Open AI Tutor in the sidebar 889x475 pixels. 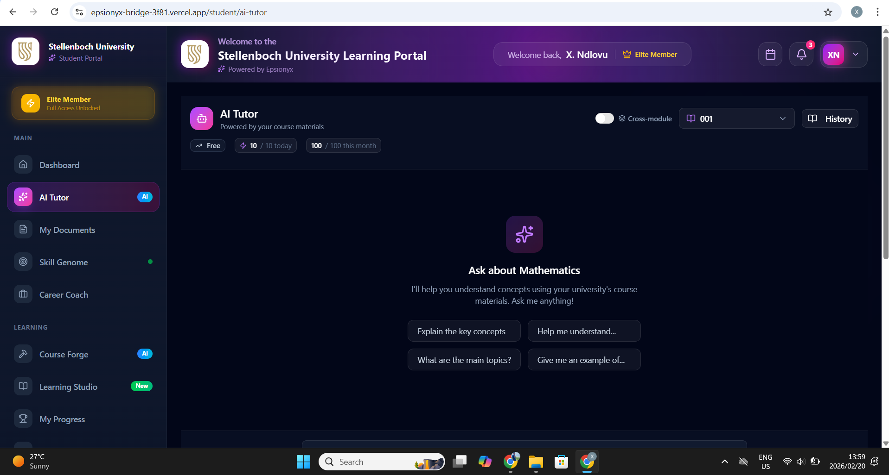pyautogui.click(x=83, y=197)
